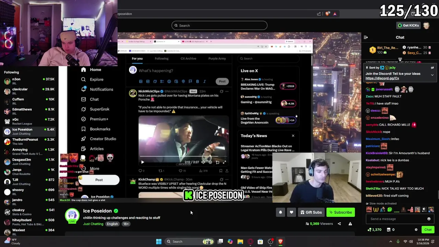Expand the pinned message chevron
The image size is (439, 247).
(x=432, y=75)
